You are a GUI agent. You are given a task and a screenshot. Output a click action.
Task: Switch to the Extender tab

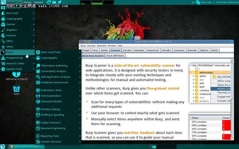click(x=192, y=50)
